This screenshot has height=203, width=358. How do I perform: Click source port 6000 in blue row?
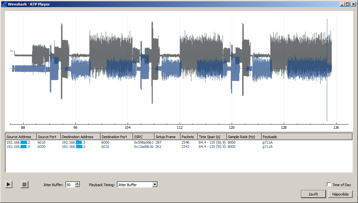tap(42, 147)
